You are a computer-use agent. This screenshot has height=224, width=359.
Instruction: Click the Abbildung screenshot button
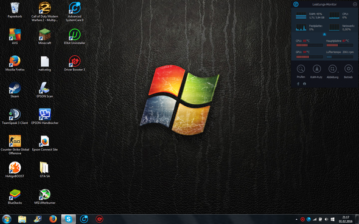[x=332, y=72]
